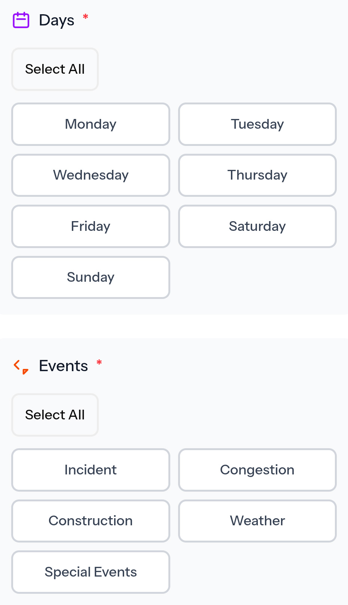348x605 pixels.
Task: Choose the Special Events option
Action: click(91, 572)
